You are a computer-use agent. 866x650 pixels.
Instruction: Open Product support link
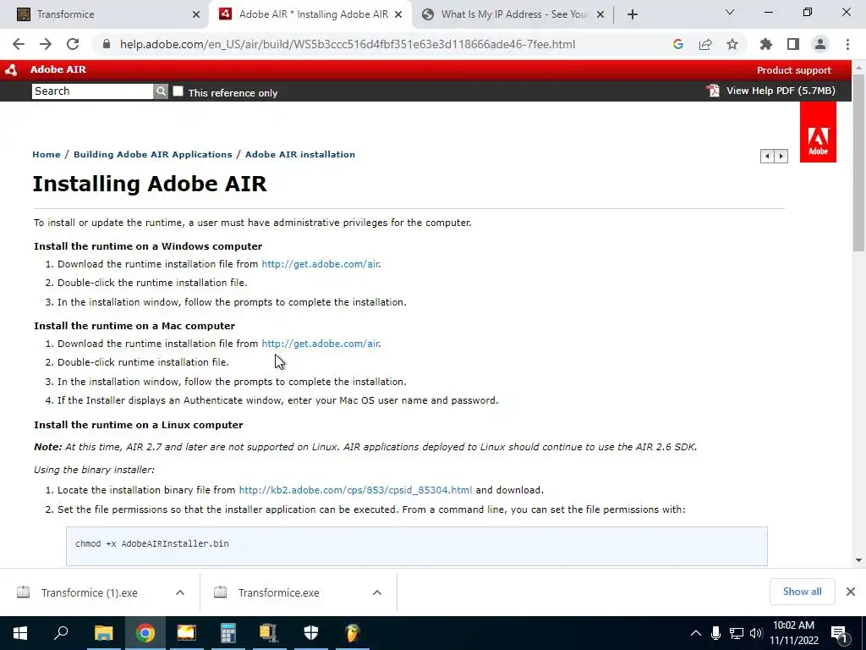793,70
